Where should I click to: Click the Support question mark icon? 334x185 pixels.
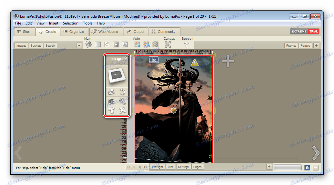[187, 44]
